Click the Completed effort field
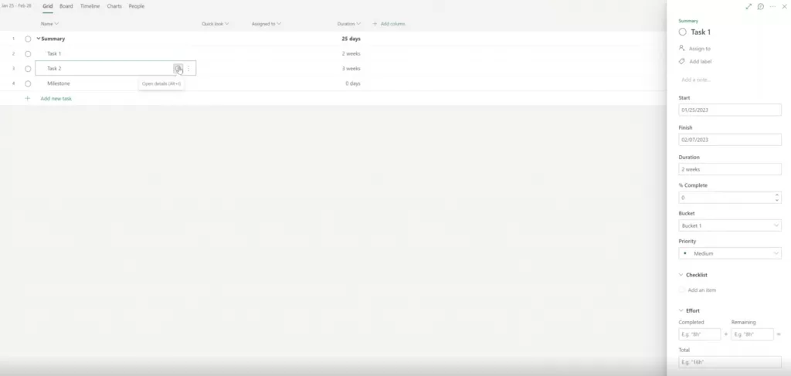The width and height of the screenshot is (791, 376). click(x=700, y=334)
